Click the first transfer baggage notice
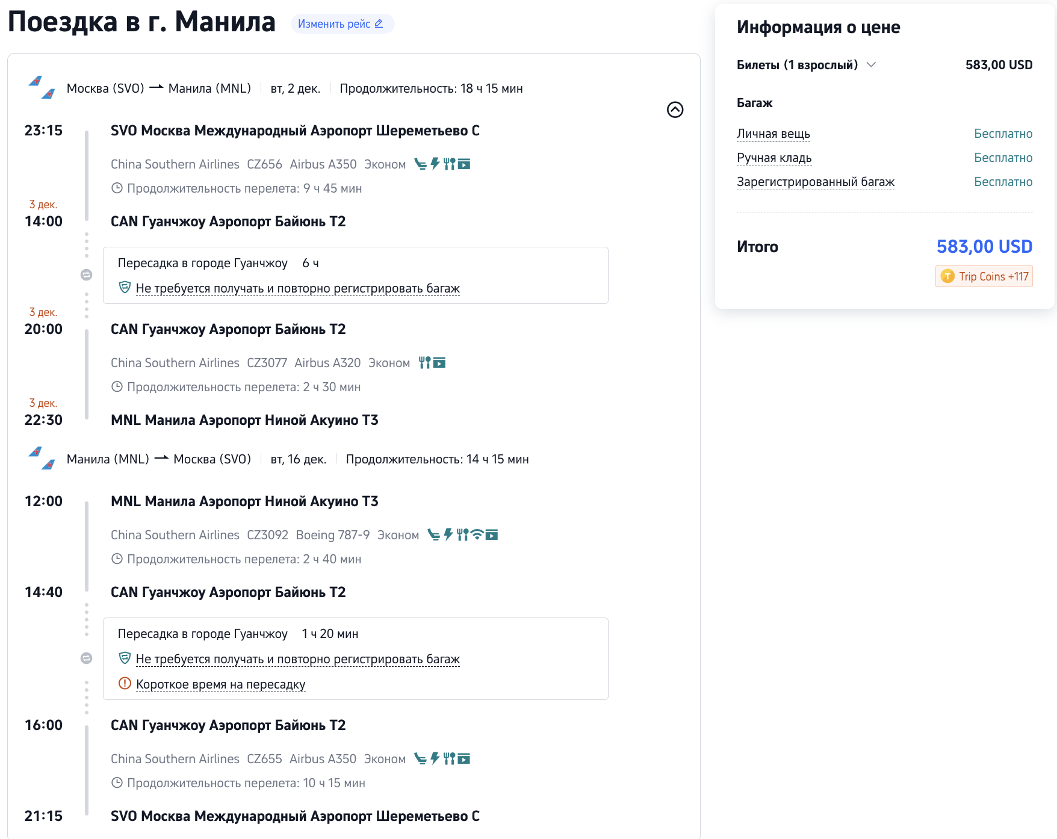This screenshot has height=839, width=1057. [x=297, y=288]
